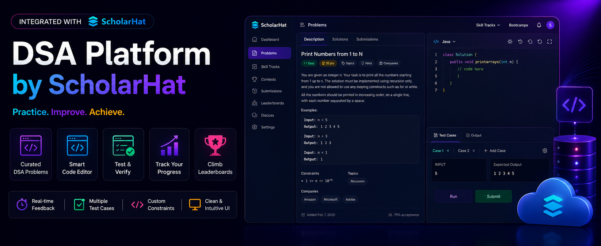Collapse the sidebar with the hamburger icon
Viewport: 601px width, 246px height.
(x=302, y=25)
